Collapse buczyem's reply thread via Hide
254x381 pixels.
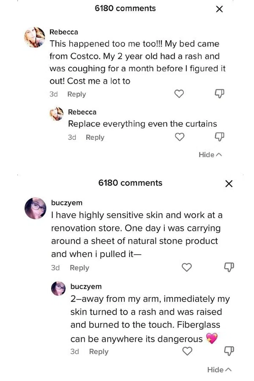pyautogui.click(x=219, y=370)
